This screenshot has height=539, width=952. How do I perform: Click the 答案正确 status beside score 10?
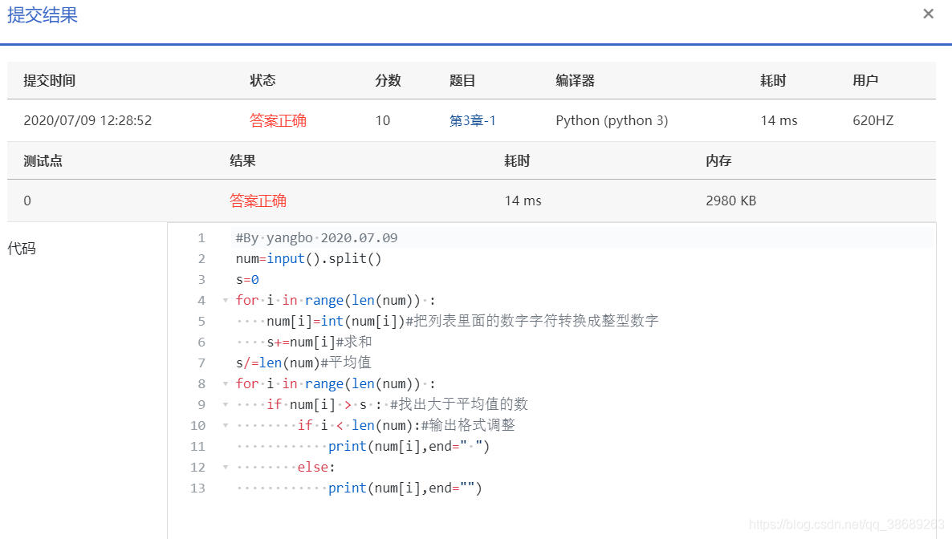278,120
